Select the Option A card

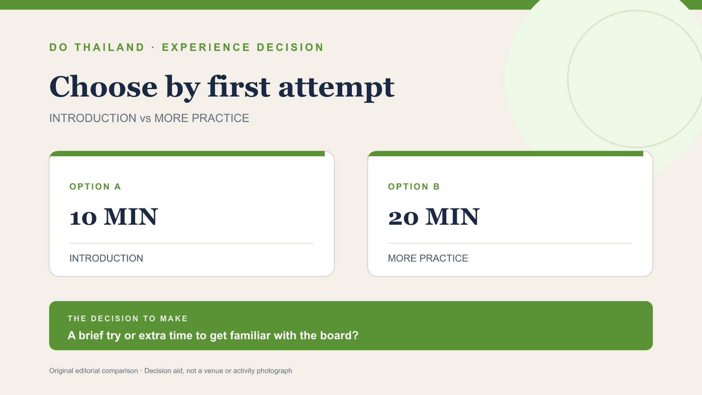[192, 214]
